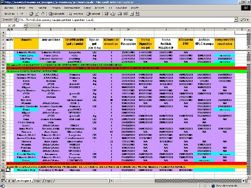Click the Búsqueda PMF header cell
The height and width of the screenshot is (188, 251).
(x=187, y=42)
